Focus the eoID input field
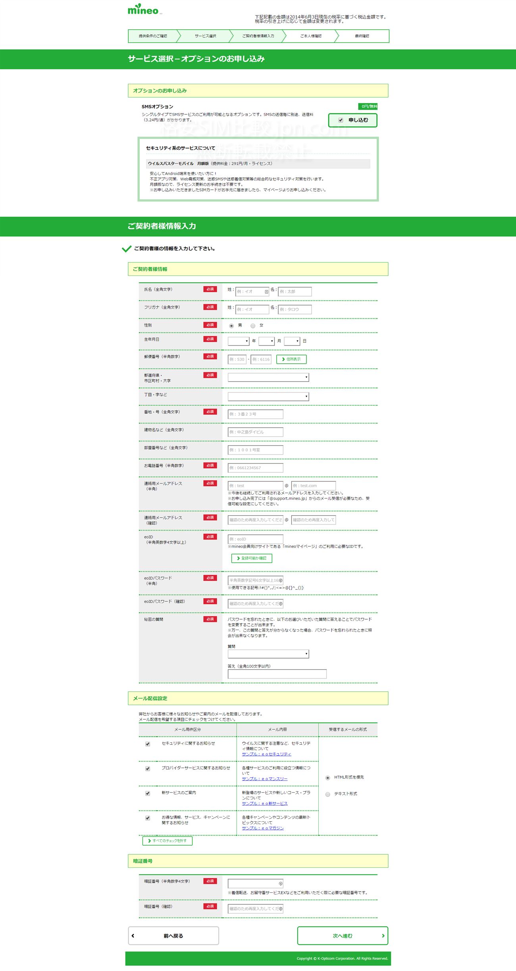 coord(256,539)
